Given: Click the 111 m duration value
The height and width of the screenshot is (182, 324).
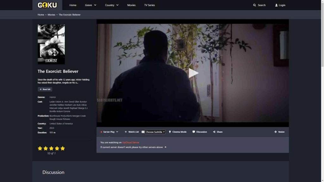Looking at the screenshot, I should 53,132.
